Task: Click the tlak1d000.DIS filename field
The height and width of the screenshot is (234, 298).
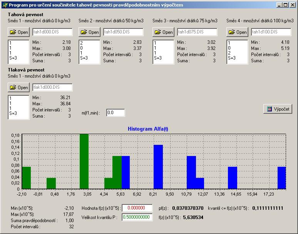Action: pos(52,87)
